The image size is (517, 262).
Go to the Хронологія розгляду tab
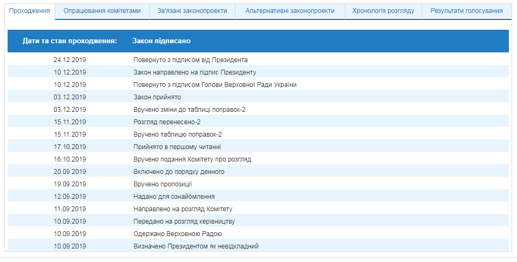click(383, 11)
